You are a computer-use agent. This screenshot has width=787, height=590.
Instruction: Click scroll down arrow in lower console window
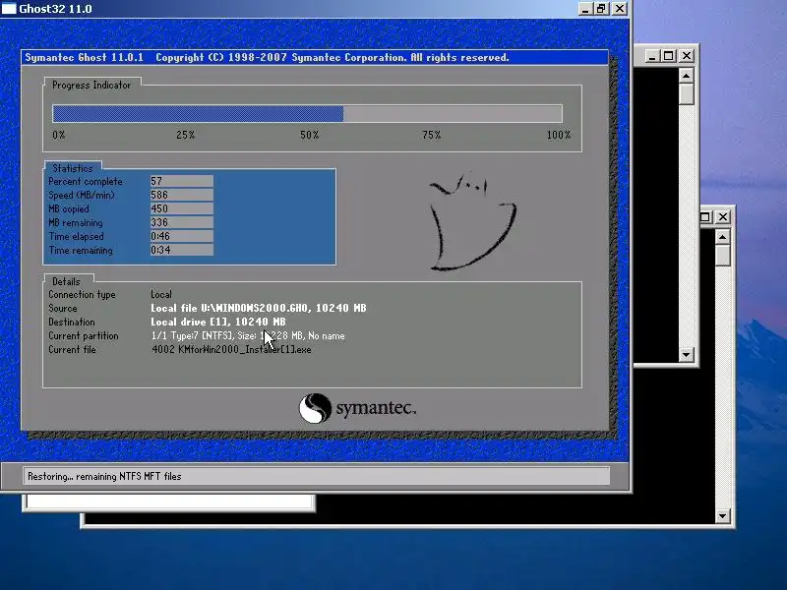coord(722,515)
